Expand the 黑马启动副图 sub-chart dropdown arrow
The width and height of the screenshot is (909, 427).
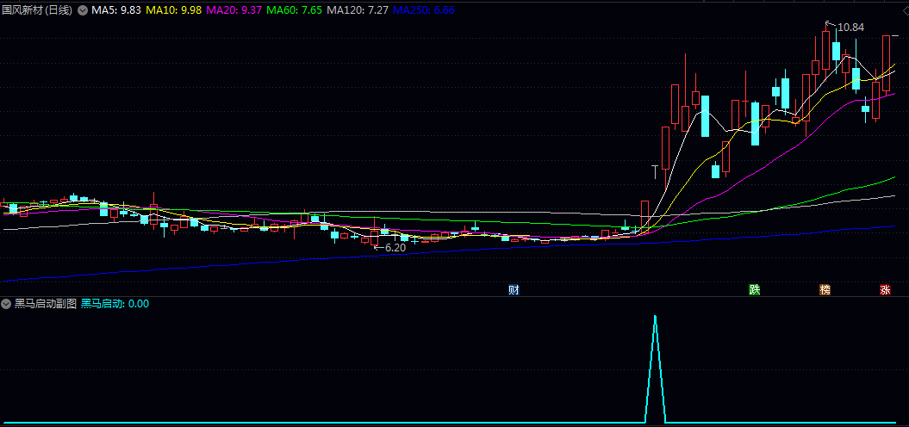point(7,304)
